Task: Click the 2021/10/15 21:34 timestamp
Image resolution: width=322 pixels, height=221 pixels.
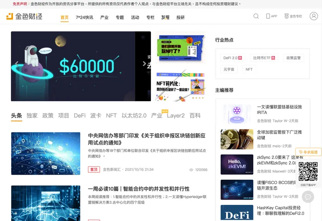Action: click(x=139, y=170)
